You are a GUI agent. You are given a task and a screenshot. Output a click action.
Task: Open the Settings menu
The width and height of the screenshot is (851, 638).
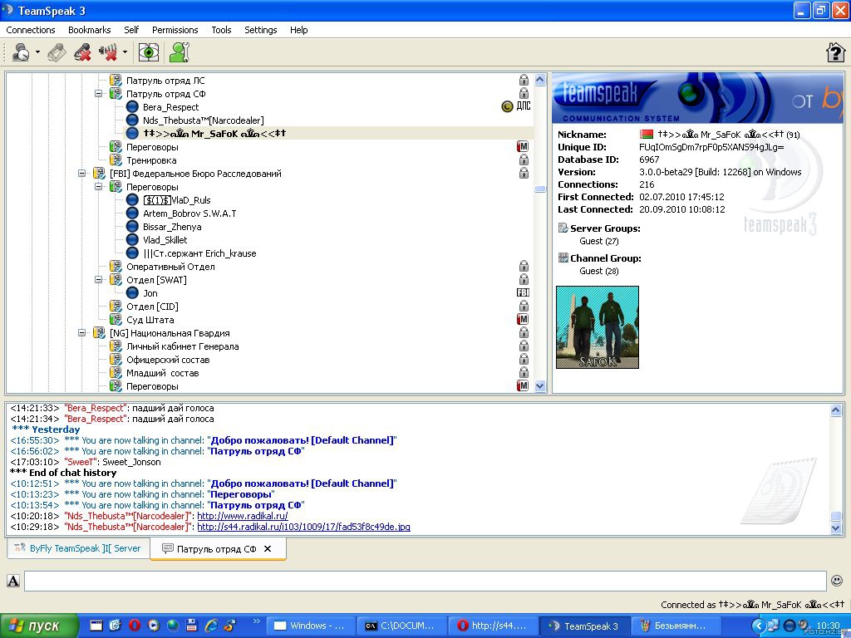pos(260,30)
